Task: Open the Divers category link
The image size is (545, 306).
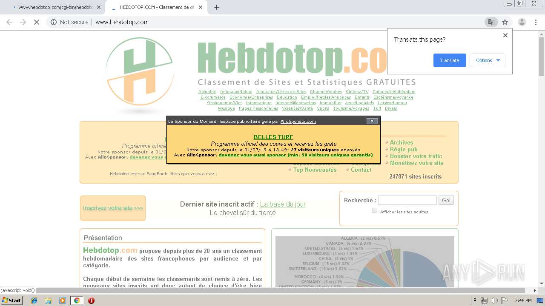Action: (x=391, y=108)
